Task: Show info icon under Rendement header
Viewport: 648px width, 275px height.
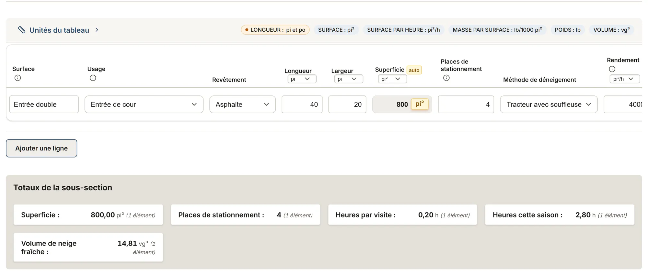Action: tap(612, 69)
